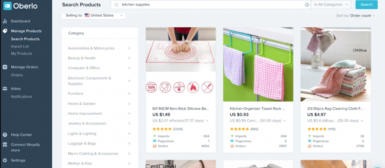Click the US $0.93 price text
The image size is (385, 168).
pos(239,114)
